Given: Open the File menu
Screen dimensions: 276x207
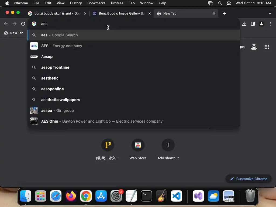Looking at the screenshot, I should [x=36, y=3].
